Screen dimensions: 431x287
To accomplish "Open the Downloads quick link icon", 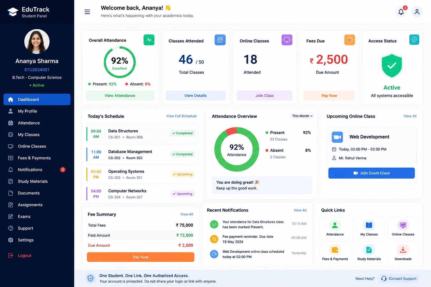I will pos(403,250).
